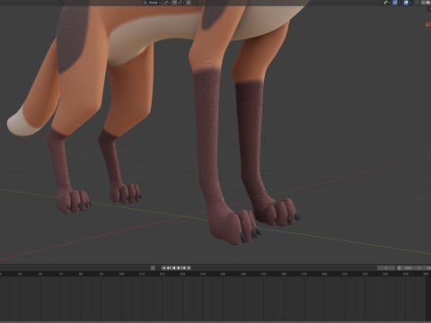Switch to wireframe viewport shading
431x323 pixels.
[424, 3]
